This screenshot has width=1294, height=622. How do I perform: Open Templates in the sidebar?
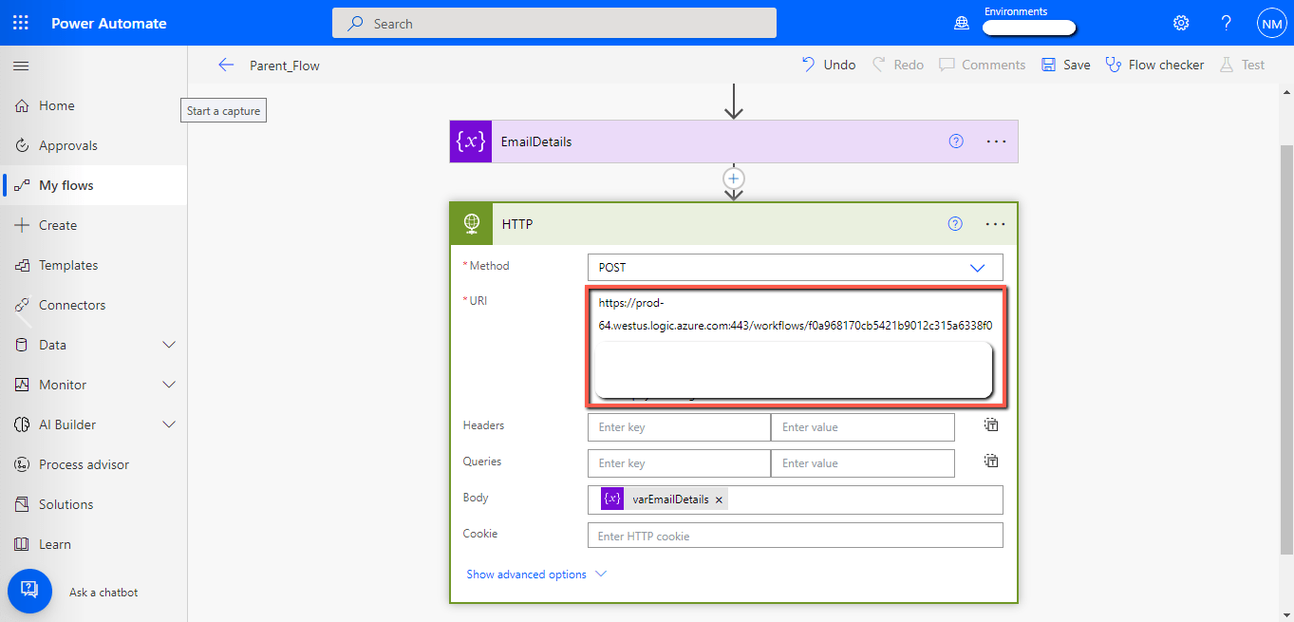pyautogui.click(x=93, y=265)
